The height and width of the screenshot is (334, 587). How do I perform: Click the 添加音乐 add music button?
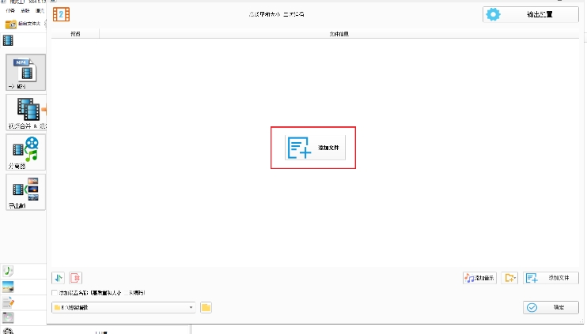click(x=480, y=278)
